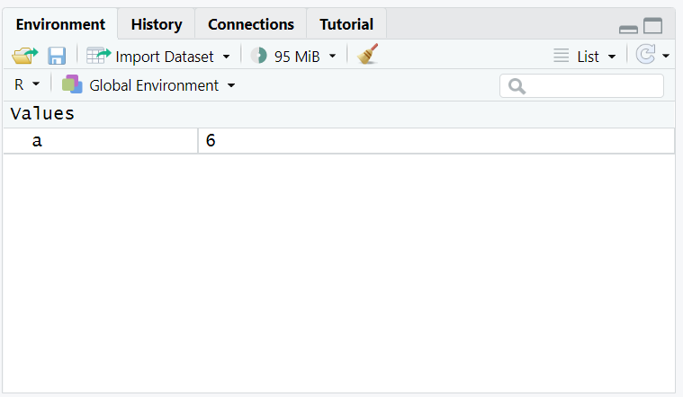
Task: Select the Environment tab
Action: point(60,24)
